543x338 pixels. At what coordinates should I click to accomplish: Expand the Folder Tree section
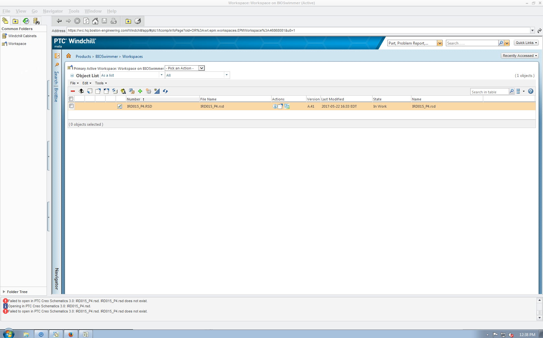pyautogui.click(x=4, y=291)
